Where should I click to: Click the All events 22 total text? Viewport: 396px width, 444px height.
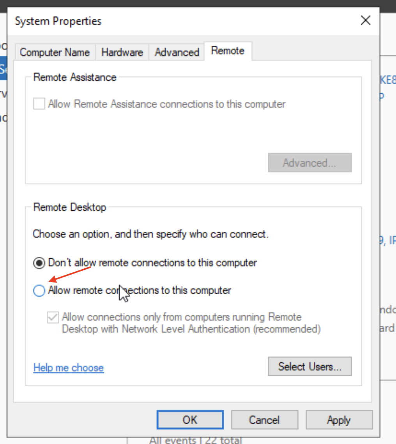click(195, 440)
